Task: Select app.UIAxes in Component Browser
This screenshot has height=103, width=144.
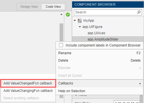Action: pyautogui.click(x=96, y=33)
